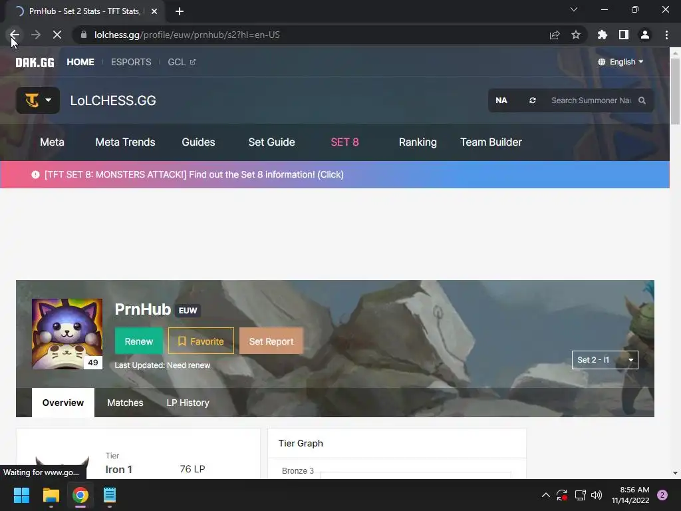Go to HOME in the top nav

[80, 62]
